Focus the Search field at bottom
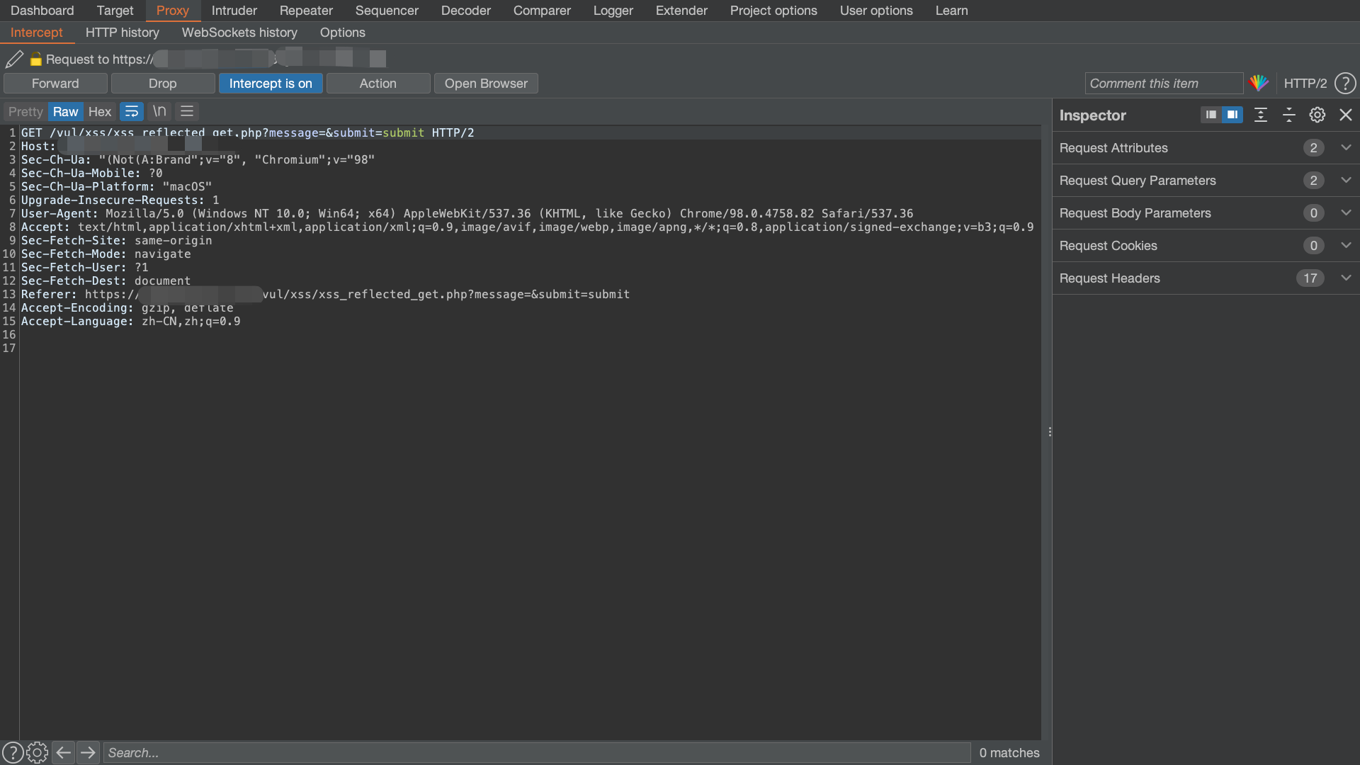 (537, 752)
